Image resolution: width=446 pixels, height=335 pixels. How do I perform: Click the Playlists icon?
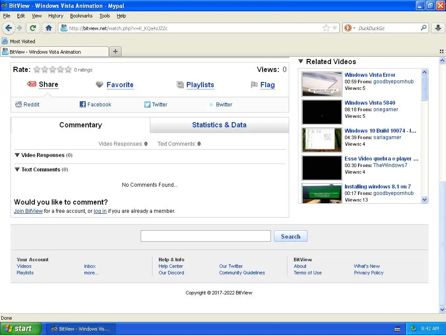point(180,85)
